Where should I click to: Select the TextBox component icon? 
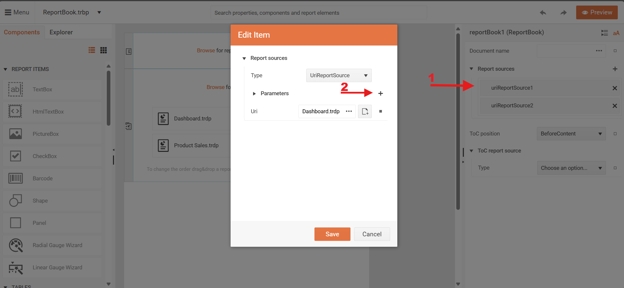point(15,89)
